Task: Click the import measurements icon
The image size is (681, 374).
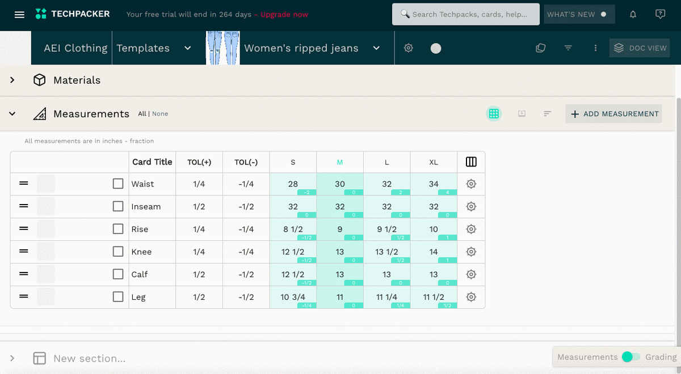Action: point(522,114)
